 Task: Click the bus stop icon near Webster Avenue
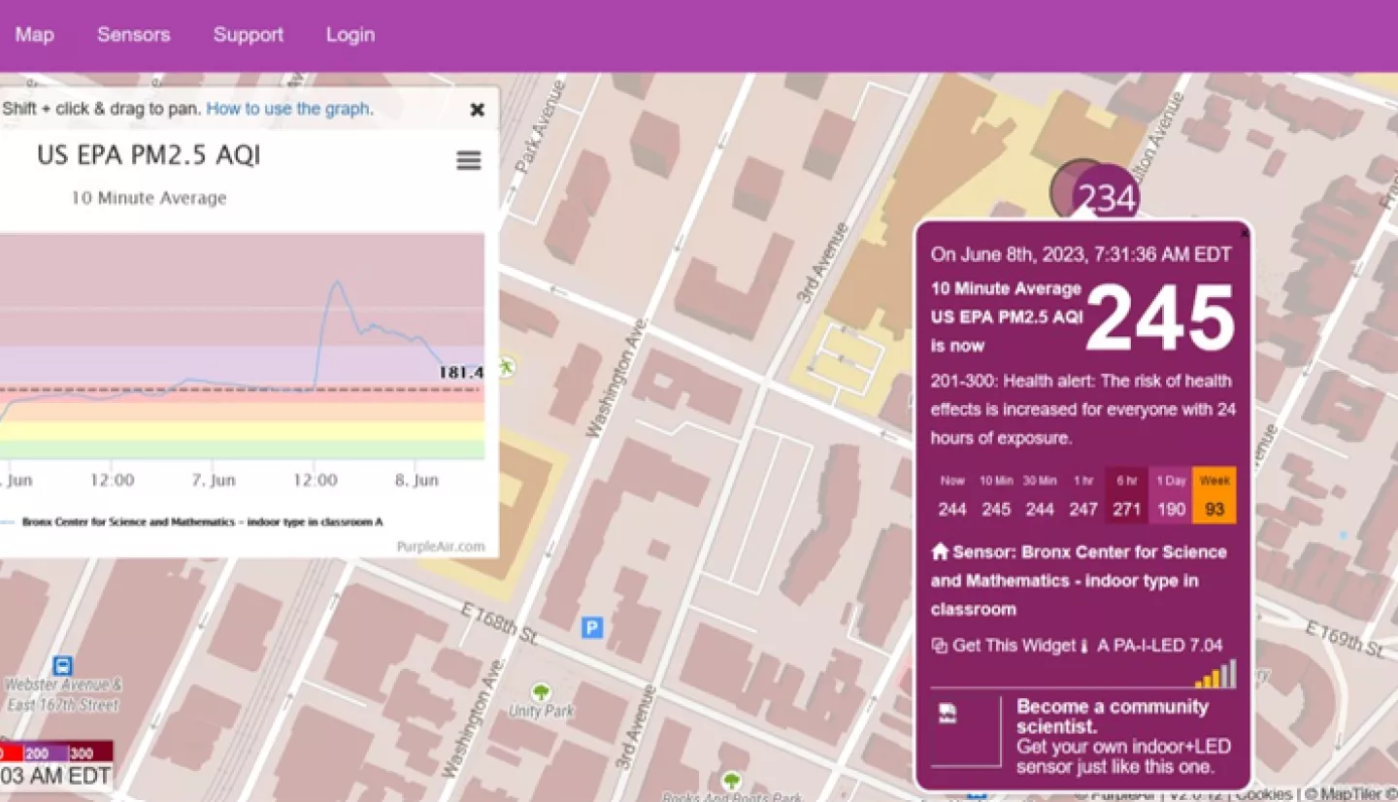pyautogui.click(x=63, y=665)
